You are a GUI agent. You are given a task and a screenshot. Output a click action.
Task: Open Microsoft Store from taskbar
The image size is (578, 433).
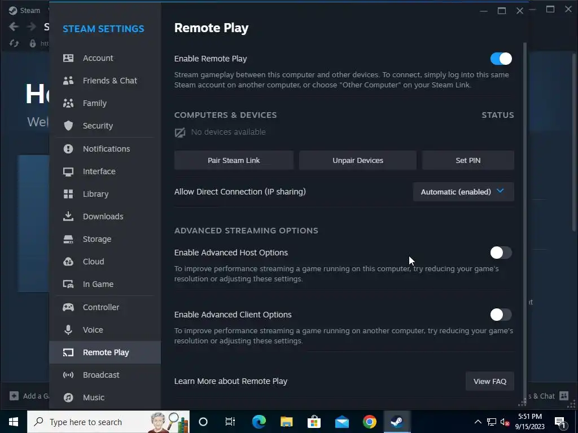[x=314, y=422]
